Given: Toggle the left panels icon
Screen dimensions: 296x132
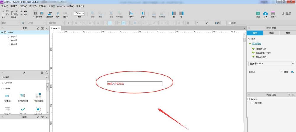Looking at the screenshot, I should pyautogui.click(x=174, y=13).
